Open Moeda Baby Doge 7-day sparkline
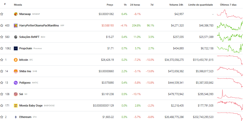 coord(230,105)
